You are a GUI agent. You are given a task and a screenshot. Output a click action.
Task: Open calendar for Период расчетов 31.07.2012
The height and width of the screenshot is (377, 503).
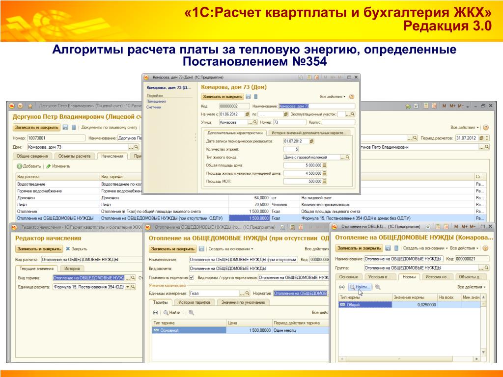point(481,138)
